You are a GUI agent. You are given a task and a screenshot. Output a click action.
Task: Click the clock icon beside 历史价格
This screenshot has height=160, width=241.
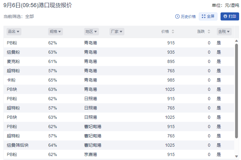click(177, 16)
